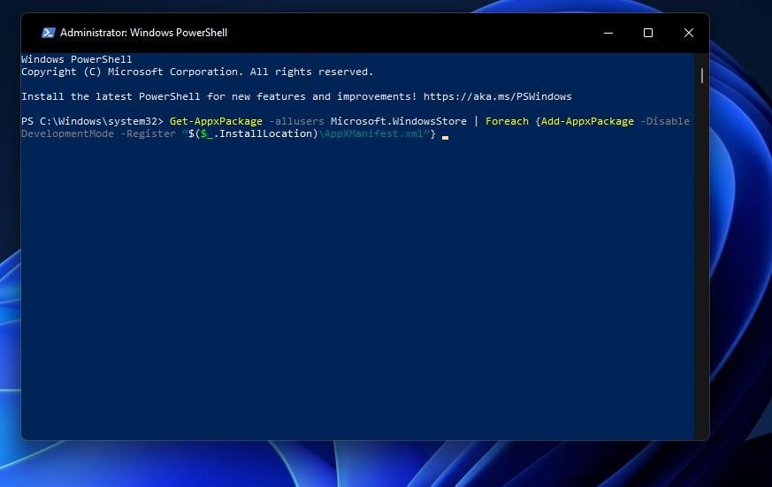772x487 pixels.
Task: Click the $(_.InstallLocation) expression text
Action: pos(253,133)
